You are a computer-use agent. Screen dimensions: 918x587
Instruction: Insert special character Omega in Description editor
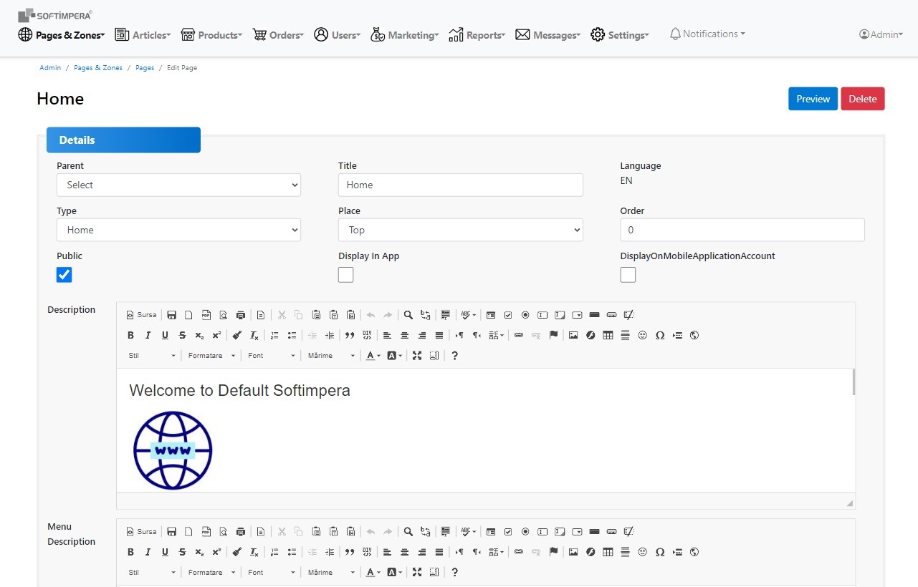tap(660, 335)
